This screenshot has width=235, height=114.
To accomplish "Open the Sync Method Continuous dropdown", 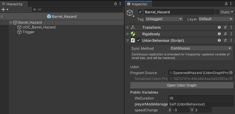I will (x=201, y=48).
